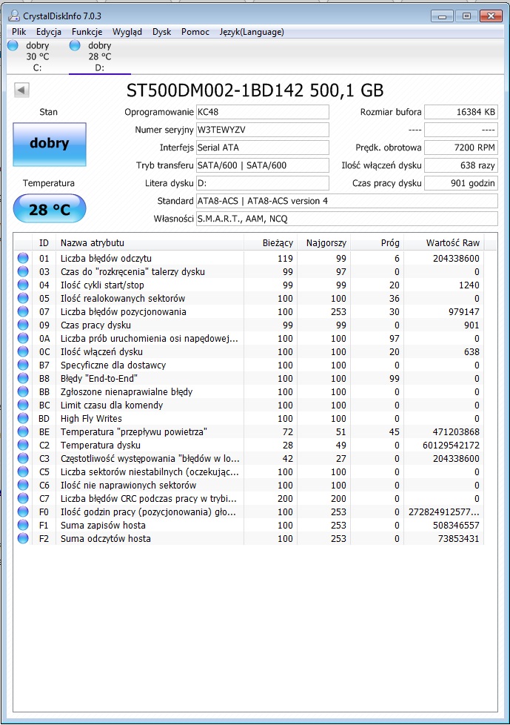Click raw value 508346557 for Suma zapisów

pyautogui.click(x=456, y=526)
